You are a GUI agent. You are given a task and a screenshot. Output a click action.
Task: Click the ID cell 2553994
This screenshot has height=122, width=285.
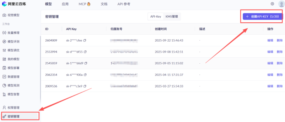pos(51,52)
